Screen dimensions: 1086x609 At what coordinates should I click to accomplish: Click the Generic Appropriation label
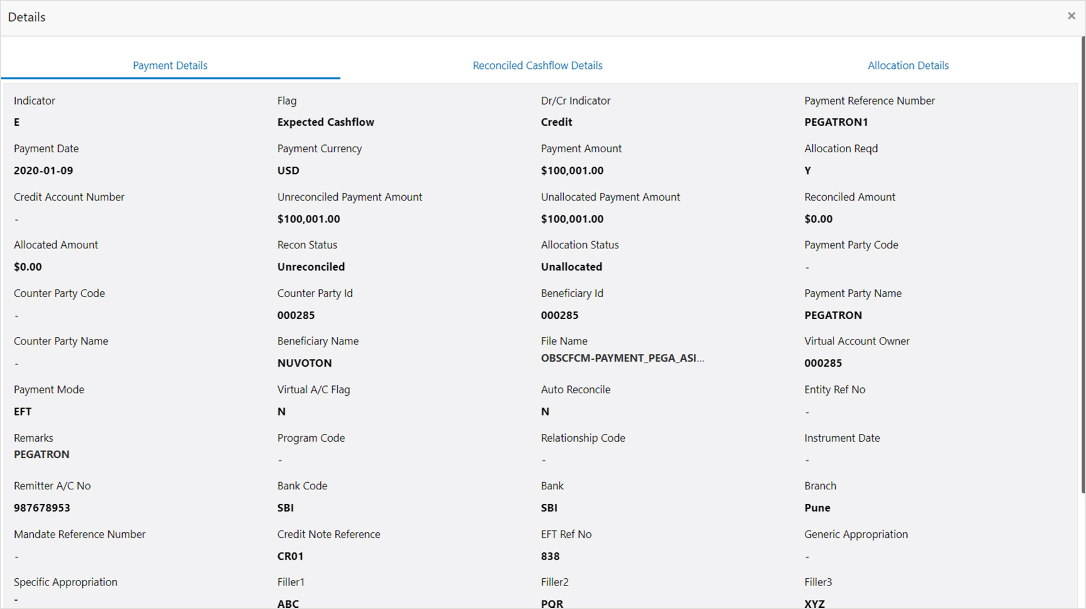(x=856, y=534)
